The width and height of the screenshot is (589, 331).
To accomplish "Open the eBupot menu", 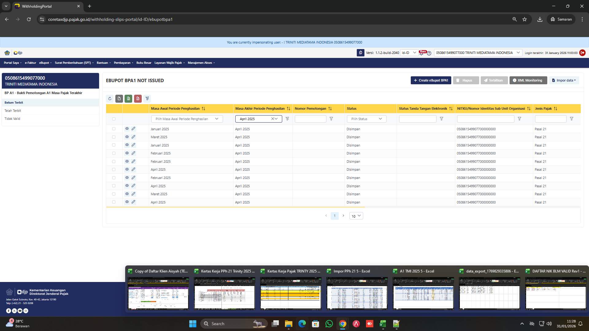I will [x=45, y=63].
